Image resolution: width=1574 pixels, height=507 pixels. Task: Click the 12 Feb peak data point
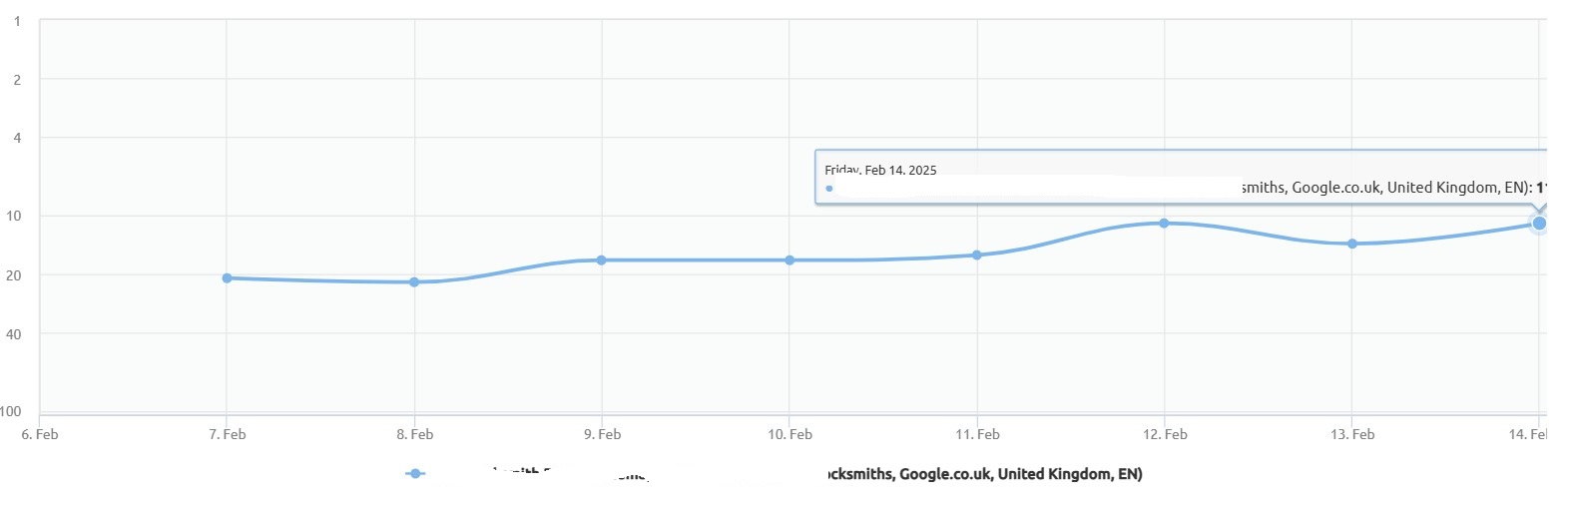1164,224
